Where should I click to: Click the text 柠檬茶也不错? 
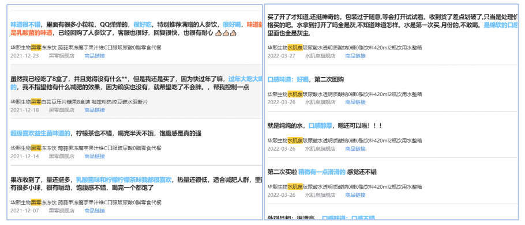pos(93,134)
